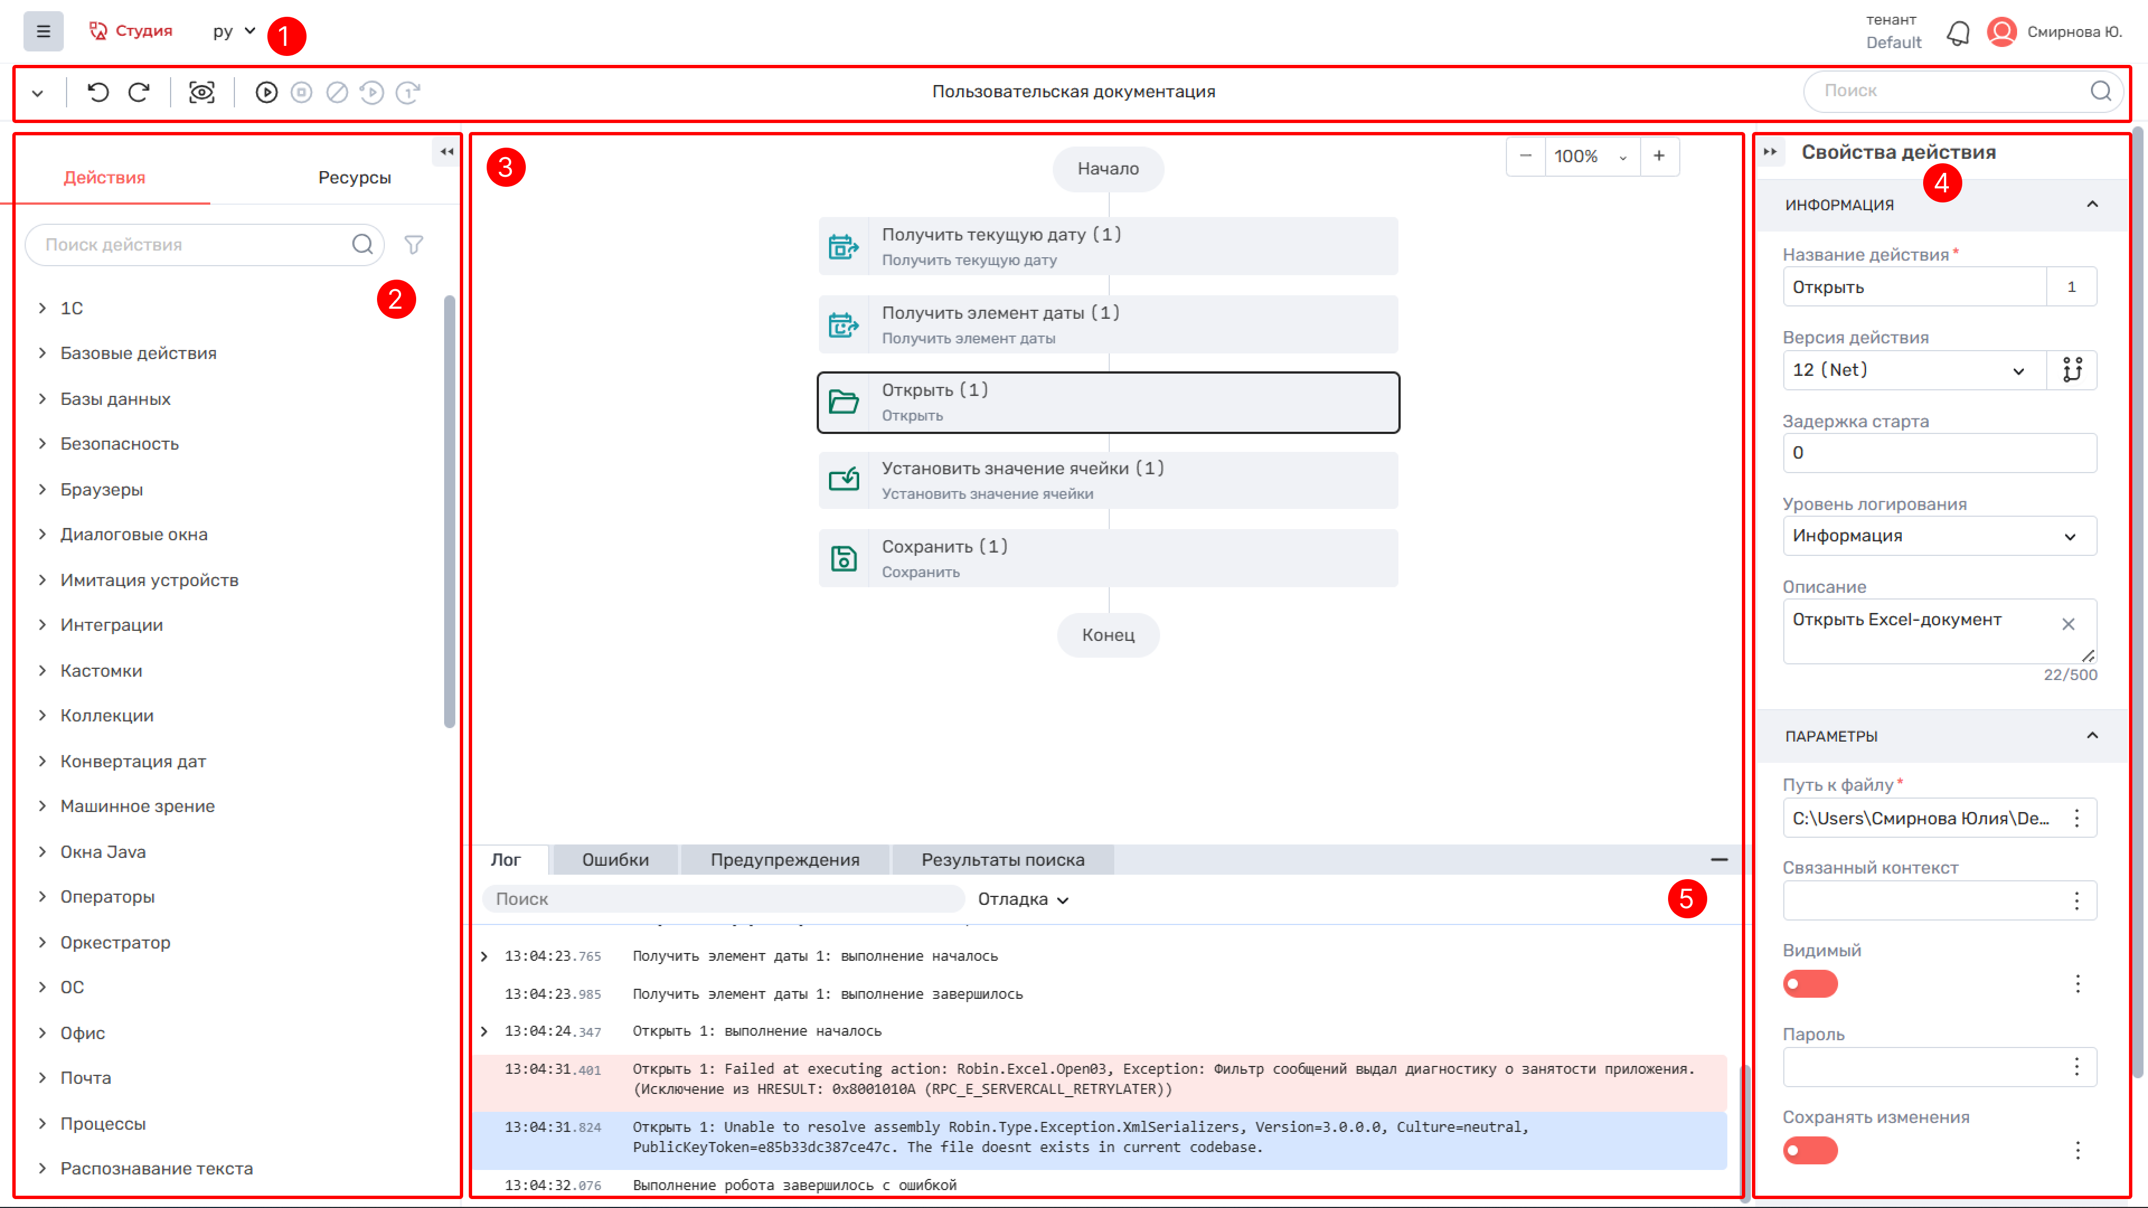Open the notifications bell
Viewport: 2148px width, 1208px height.
(x=1957, y=34)
